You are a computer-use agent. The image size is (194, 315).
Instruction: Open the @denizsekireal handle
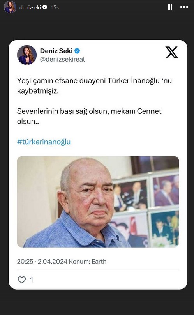pos(62,59)
